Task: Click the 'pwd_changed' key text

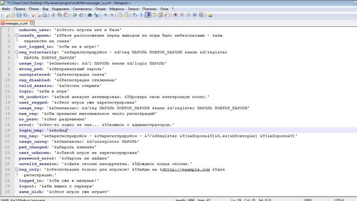Action: click(33, 147)
